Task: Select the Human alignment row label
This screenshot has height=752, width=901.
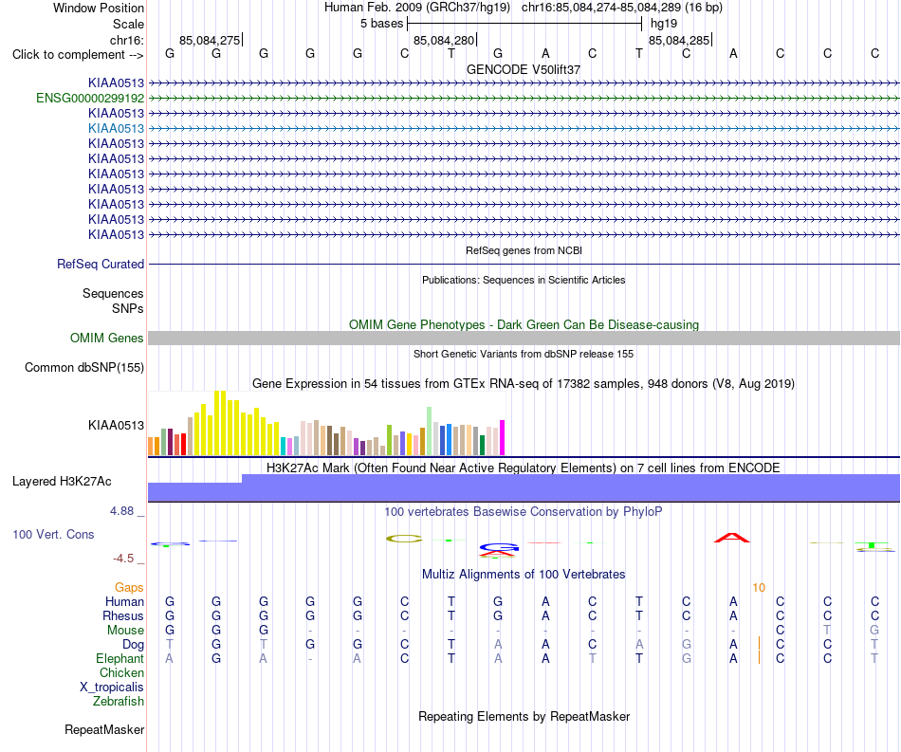Action: 124,601
